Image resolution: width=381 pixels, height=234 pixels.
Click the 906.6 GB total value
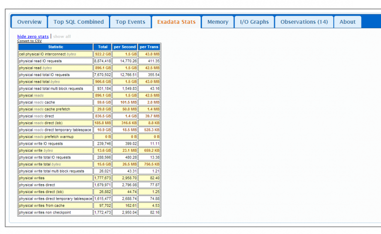coord(103,81)
